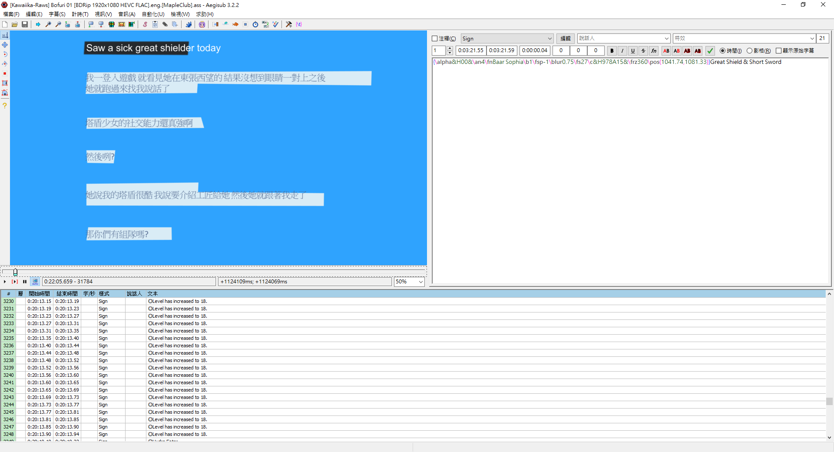Pick the shadow color last AB button

tap(698, 51)
